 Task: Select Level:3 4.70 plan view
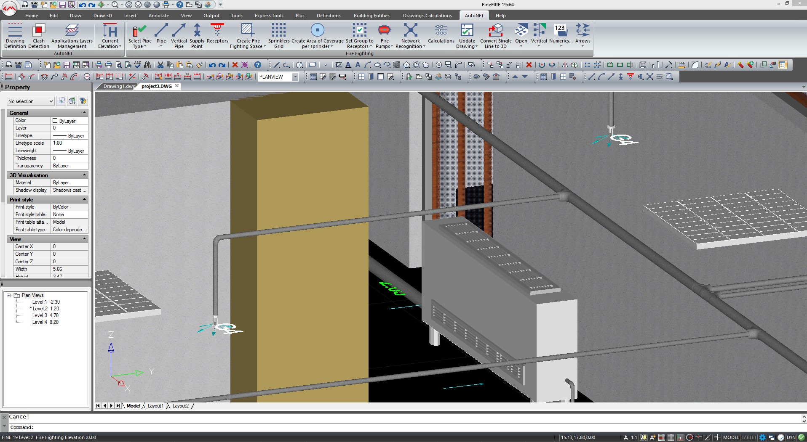45,315
